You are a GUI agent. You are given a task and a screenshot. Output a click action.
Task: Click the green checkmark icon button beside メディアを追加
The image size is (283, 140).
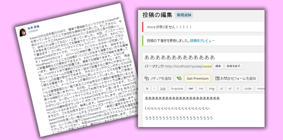179,79
